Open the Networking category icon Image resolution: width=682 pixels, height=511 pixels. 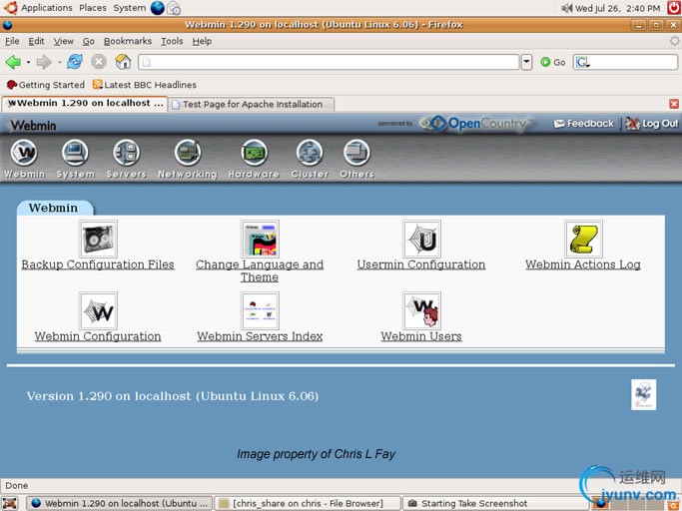coord(188,153)
